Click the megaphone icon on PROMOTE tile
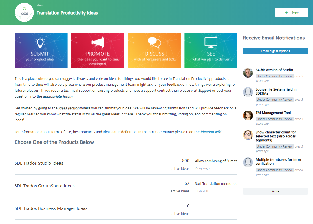Image resolution: width=313 pixels, height=224 pixels. coord(98,42)
